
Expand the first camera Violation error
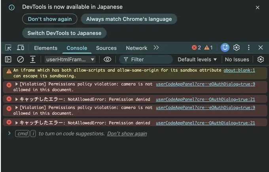pos(17,84)
